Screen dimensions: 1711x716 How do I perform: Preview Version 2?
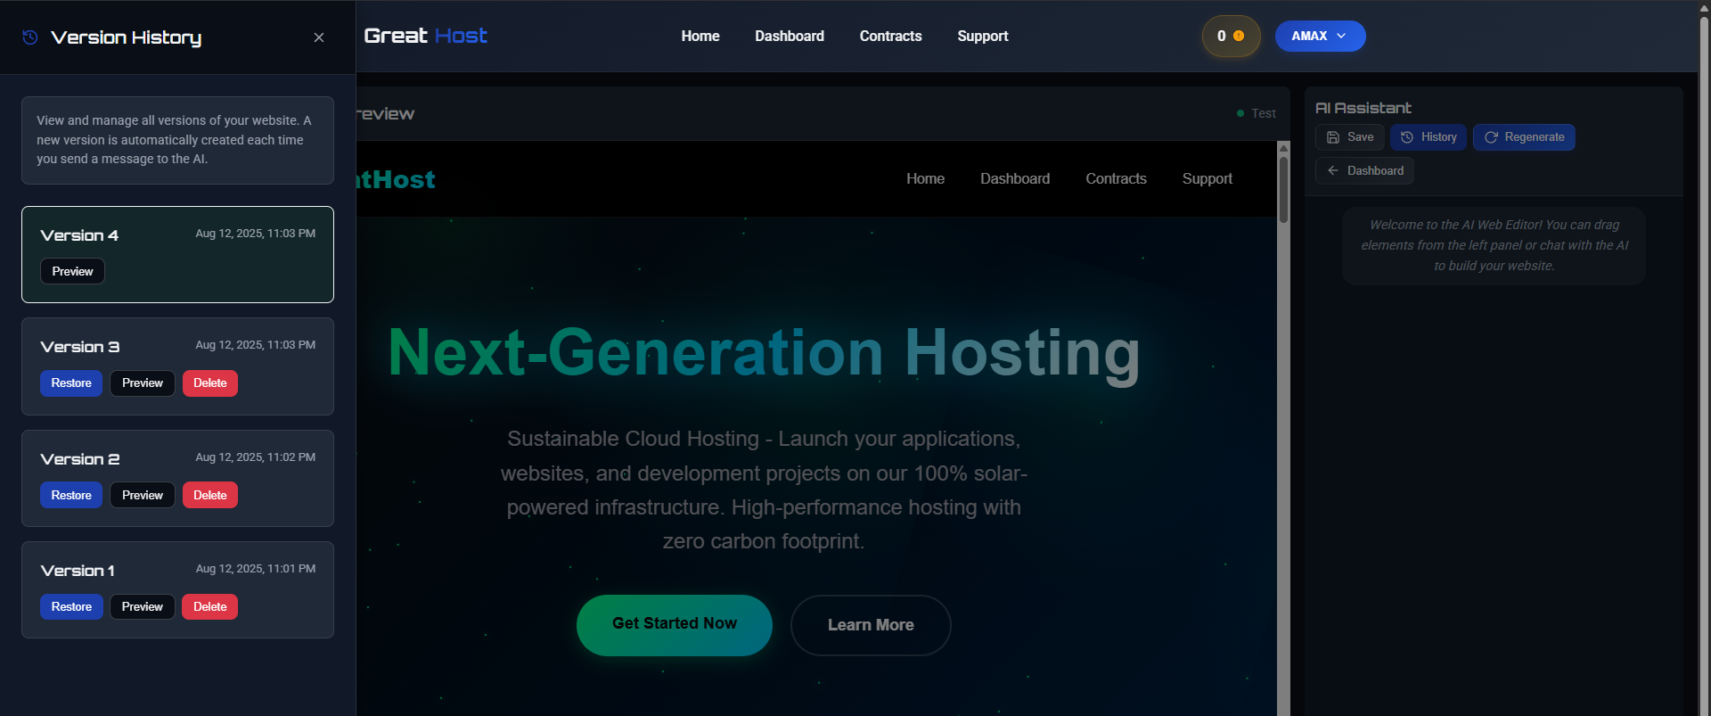coord(143,496)
